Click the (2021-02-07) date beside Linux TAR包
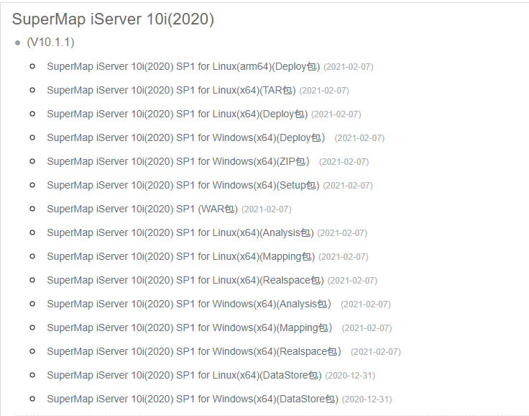The height and width of the screenshot is (416, 529). click(x=324, y=91)
